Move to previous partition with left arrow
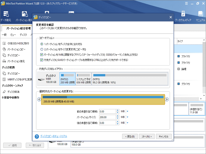 (39, 99)
